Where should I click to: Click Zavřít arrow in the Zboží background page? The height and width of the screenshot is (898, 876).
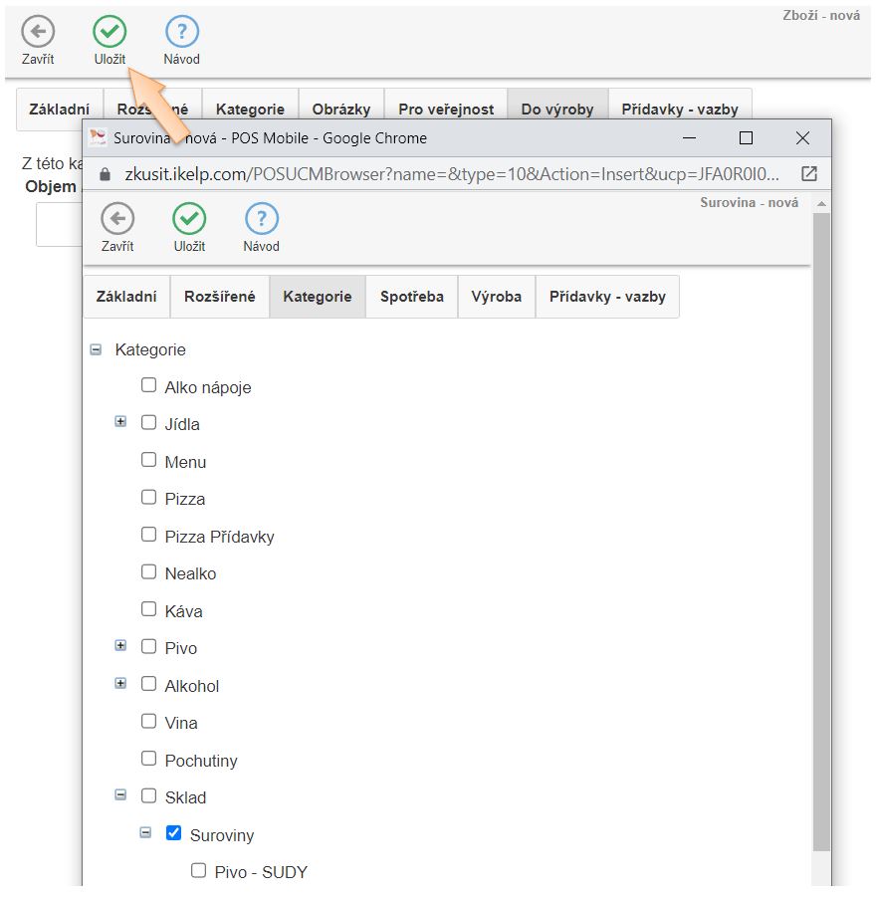pyautogui.click(x=38, y=33)
